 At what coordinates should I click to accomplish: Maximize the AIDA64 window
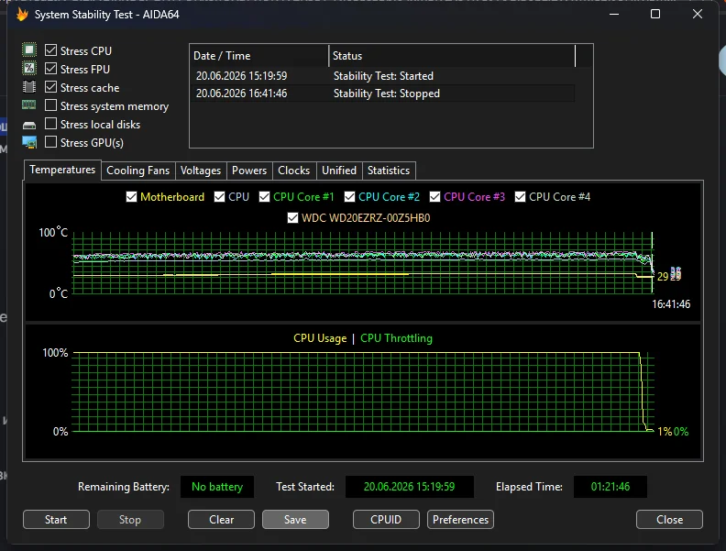(655, 15)
